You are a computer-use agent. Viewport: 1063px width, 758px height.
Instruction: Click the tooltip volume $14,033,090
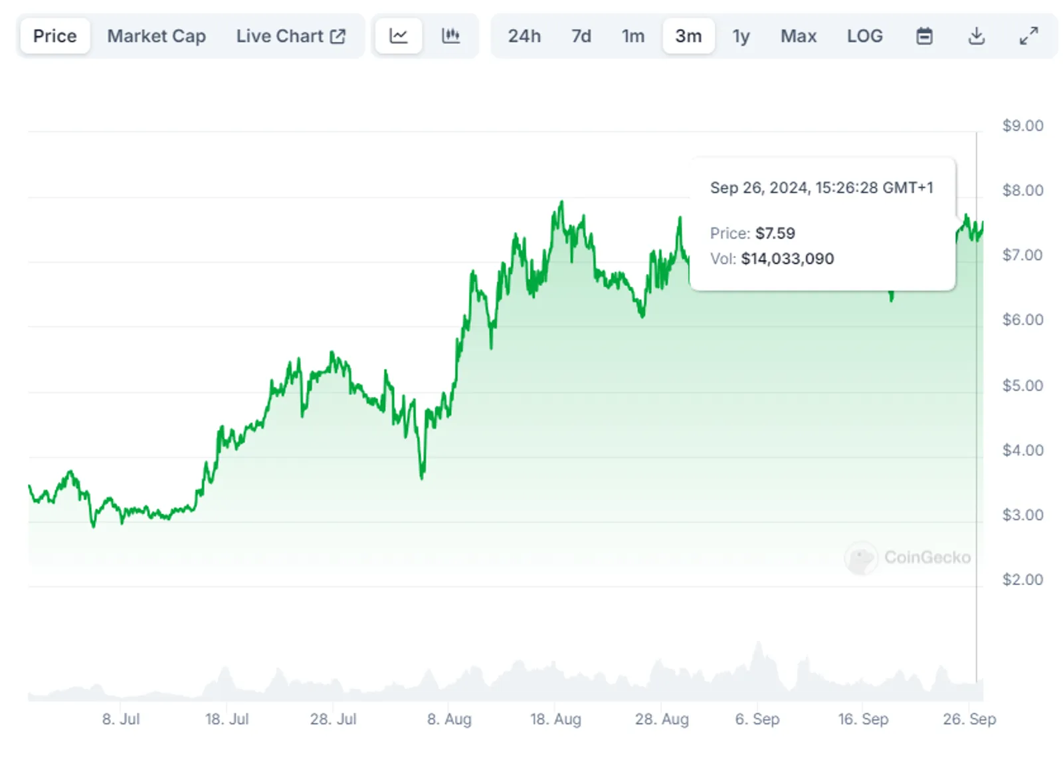[788, 259]
